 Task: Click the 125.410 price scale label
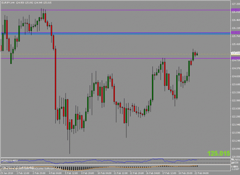(x=236, y=44)
